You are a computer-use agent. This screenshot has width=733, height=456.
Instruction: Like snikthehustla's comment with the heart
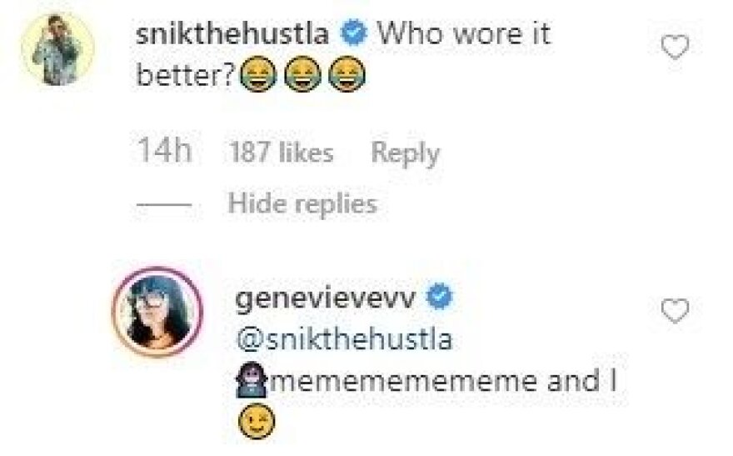click(x=674, y=48)
